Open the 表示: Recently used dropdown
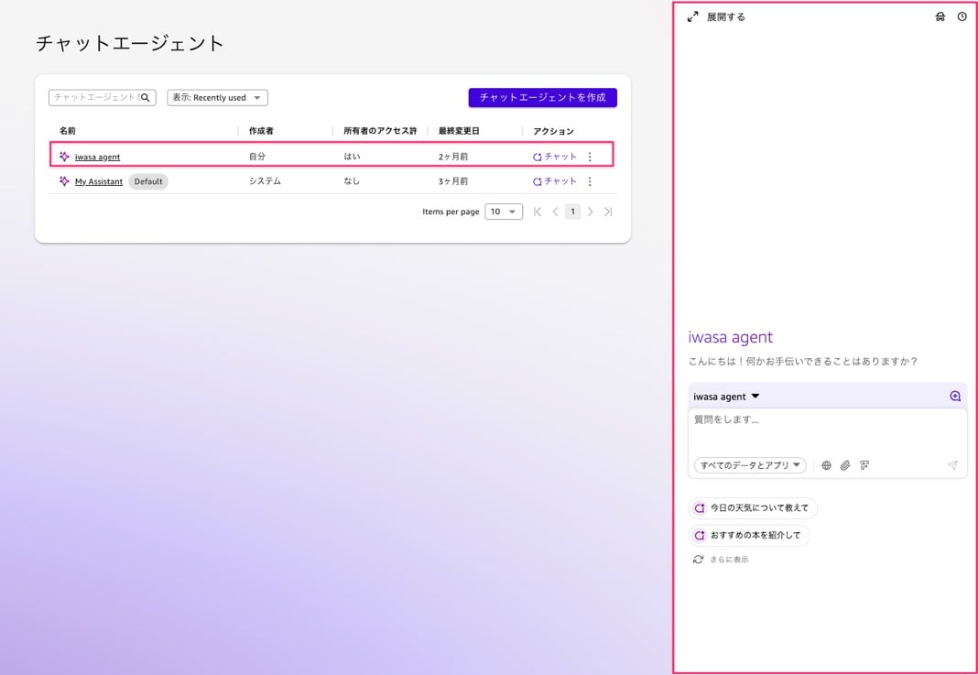Image resolution: width=978 pixels, height=675 pixels. (x=217, y=98)
